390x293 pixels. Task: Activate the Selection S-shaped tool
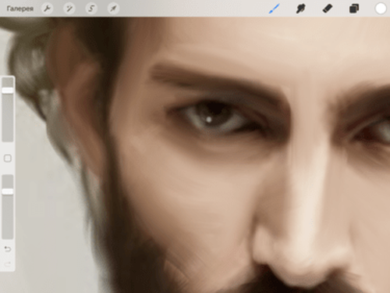pyautogui.click(x=91, y=9)
